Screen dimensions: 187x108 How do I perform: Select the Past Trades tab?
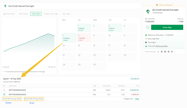36,14
